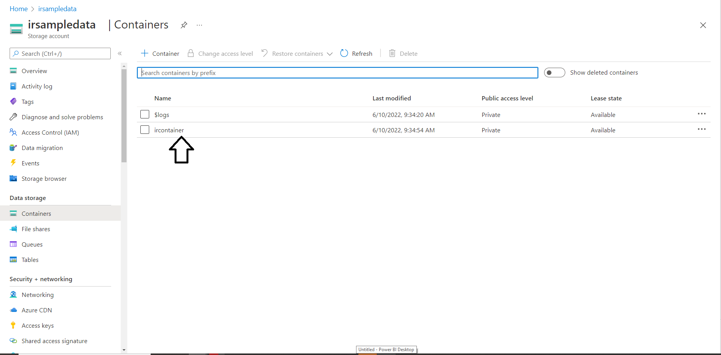The height and width of the screenshot is (355, 721).
Task: Click the Tables icon
Action: pyautogui.click(x=13, y=260)
